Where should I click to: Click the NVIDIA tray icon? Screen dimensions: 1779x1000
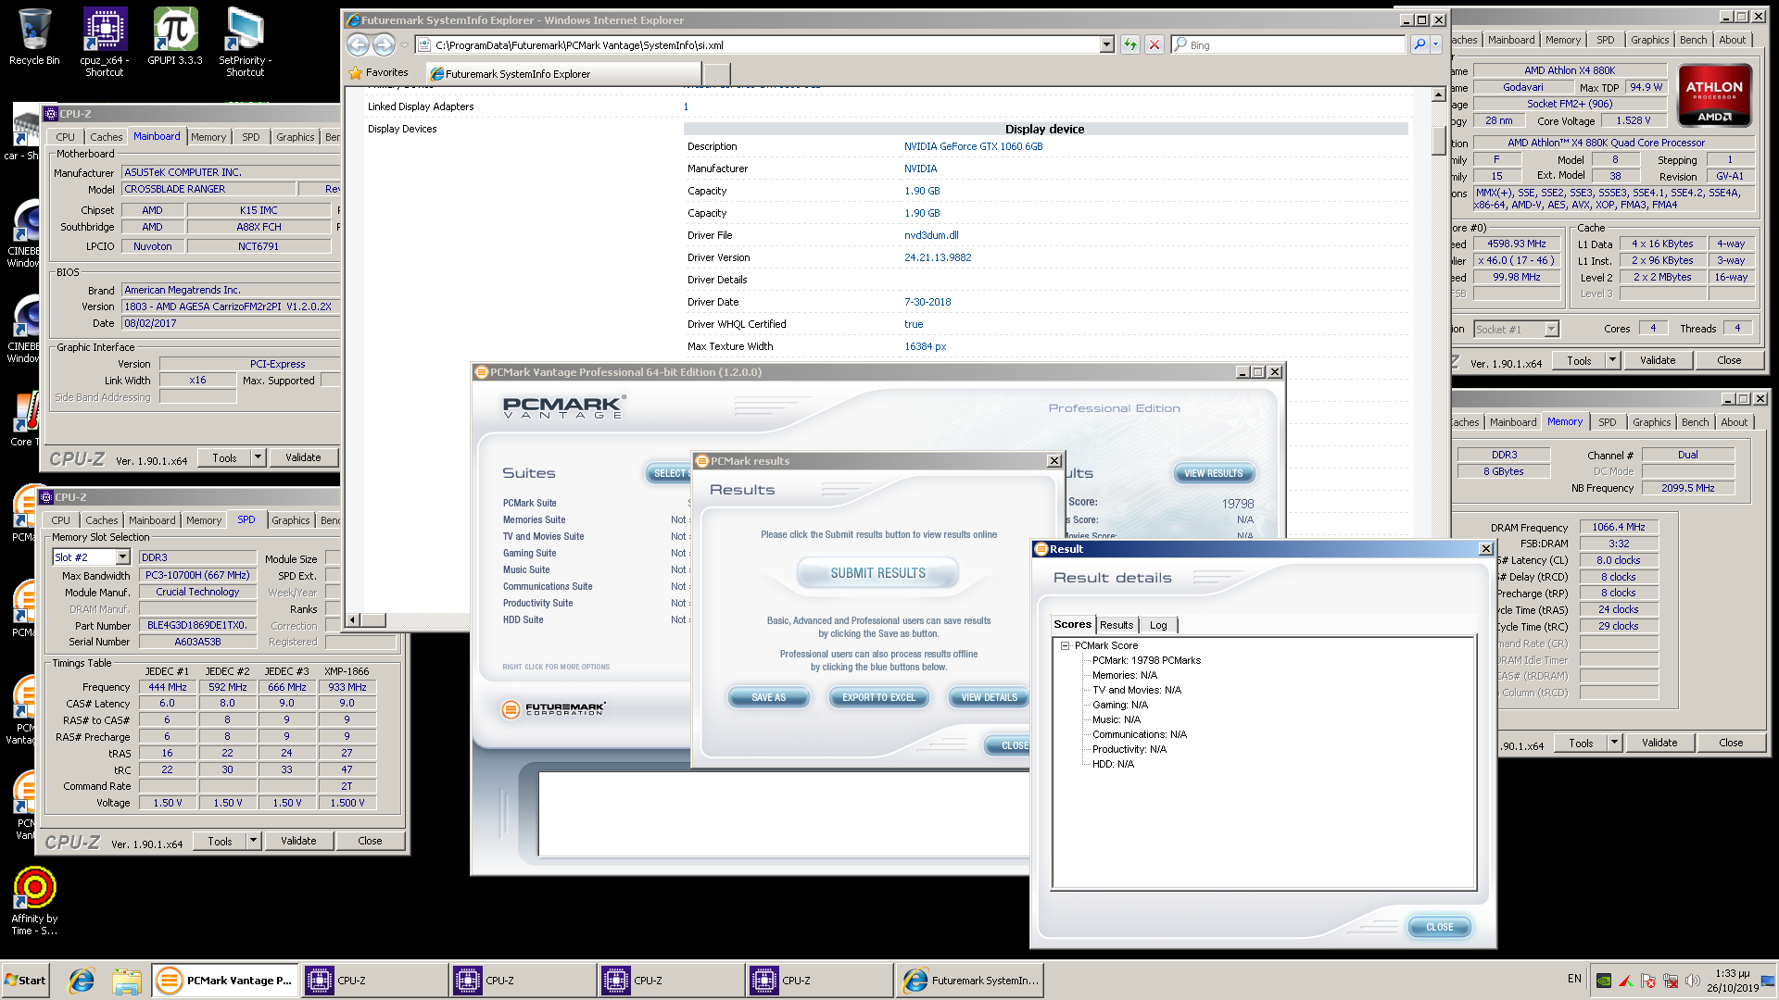pos(1604,981)
